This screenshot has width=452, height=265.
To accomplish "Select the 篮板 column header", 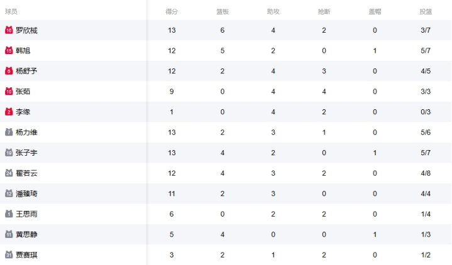I will pos(223,11).
